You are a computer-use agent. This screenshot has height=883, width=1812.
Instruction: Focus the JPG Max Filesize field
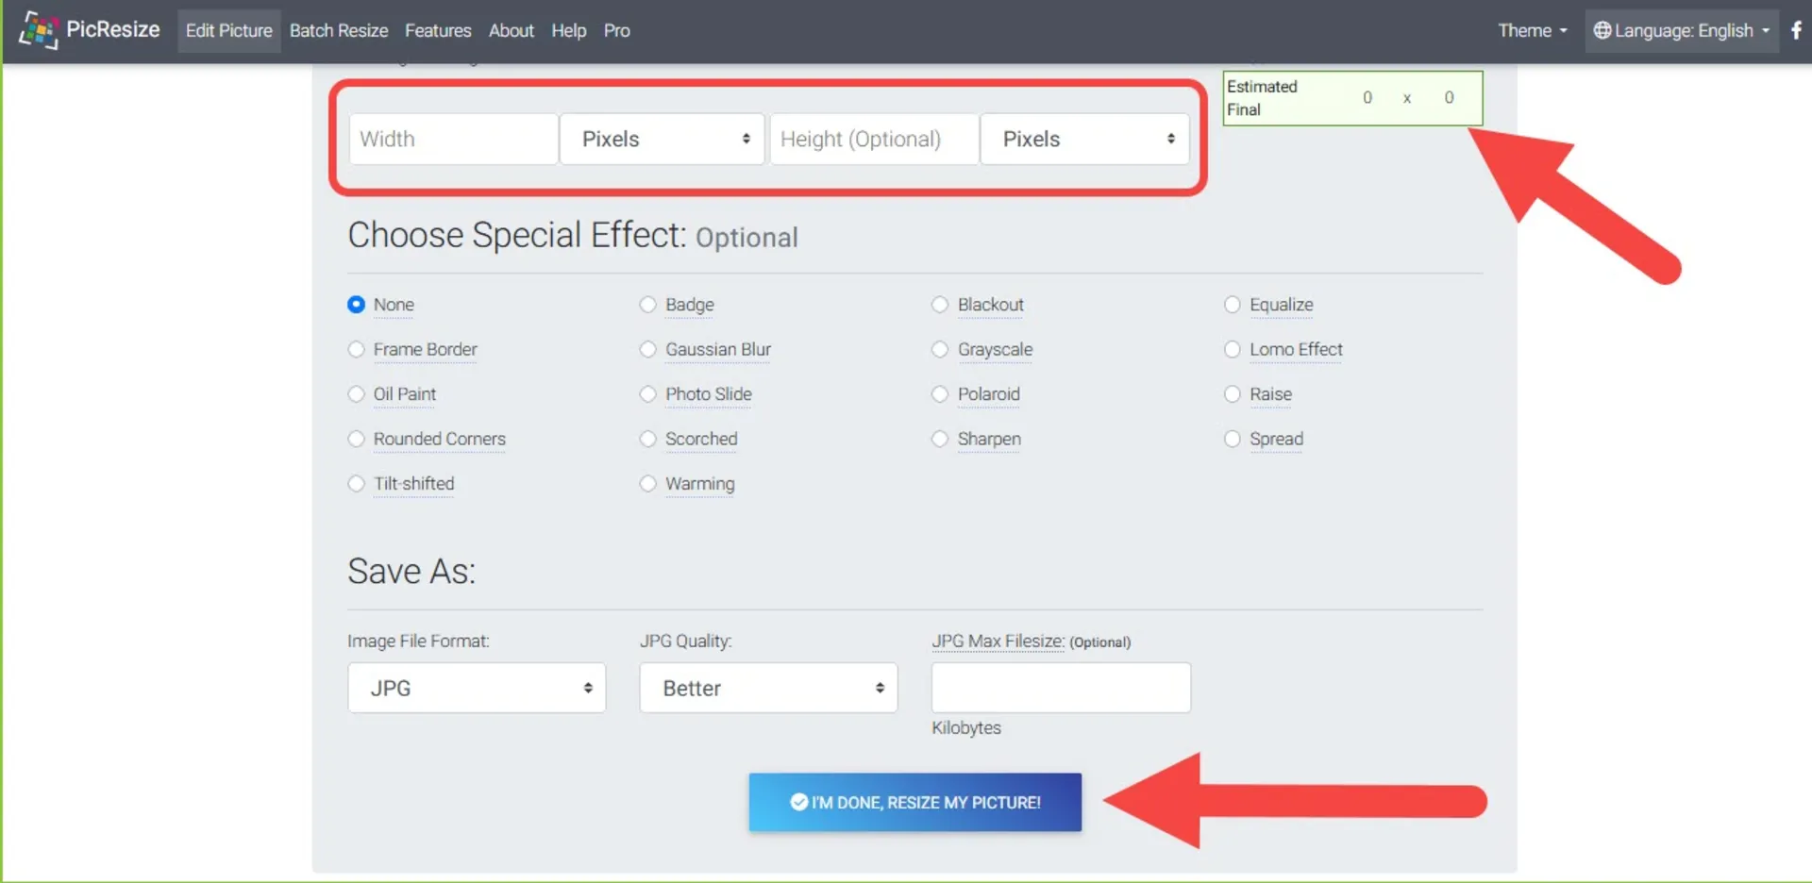click(x=1061, y=688)
